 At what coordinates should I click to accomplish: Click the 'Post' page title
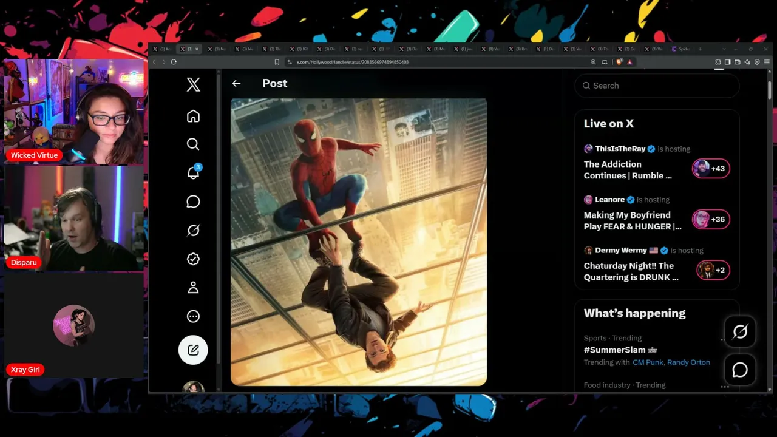(x=275, y=83)
